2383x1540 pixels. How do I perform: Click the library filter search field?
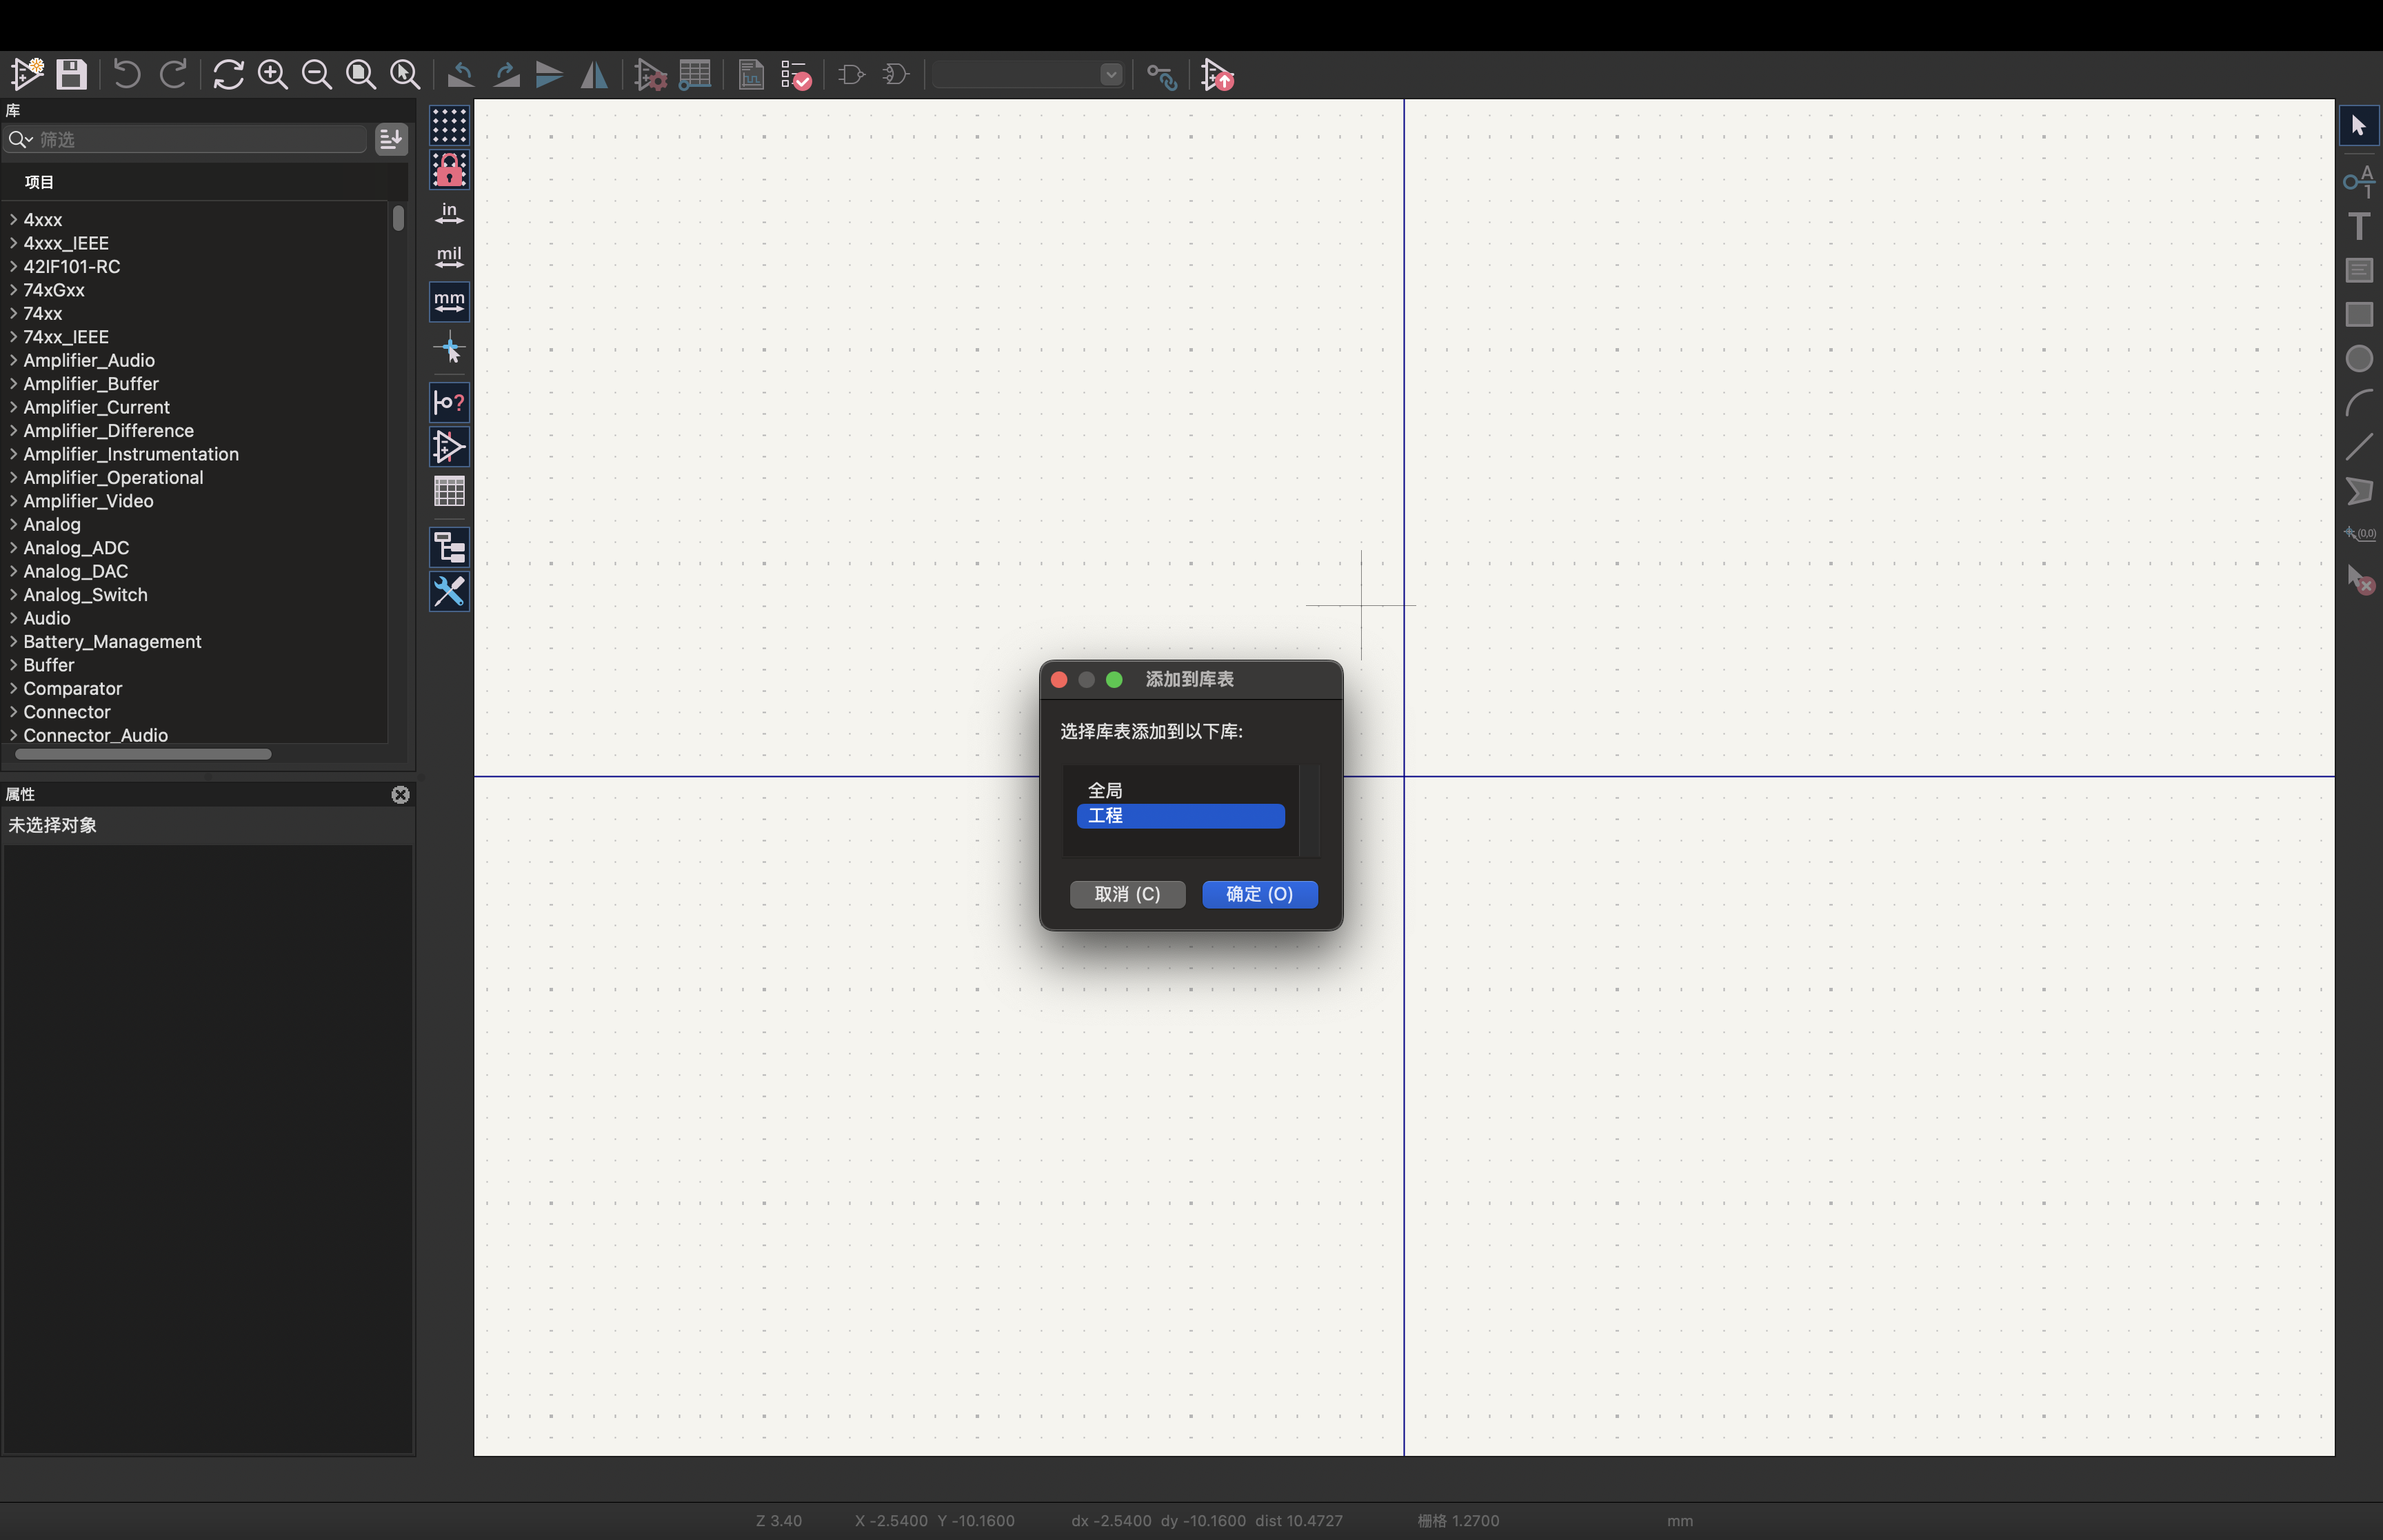(x=186, y=139)
